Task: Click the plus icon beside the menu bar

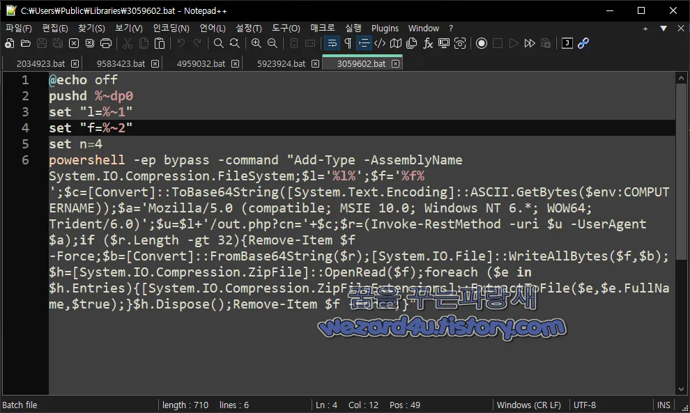Action: tap(645, 29)
